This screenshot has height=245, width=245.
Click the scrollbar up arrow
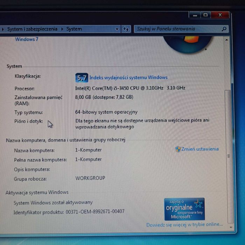click(226, 40)
